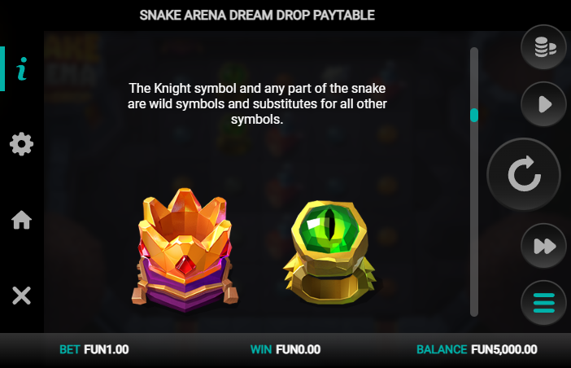Open the paytable info tab
Screen dimensions: 571x368
pos(22,68)
